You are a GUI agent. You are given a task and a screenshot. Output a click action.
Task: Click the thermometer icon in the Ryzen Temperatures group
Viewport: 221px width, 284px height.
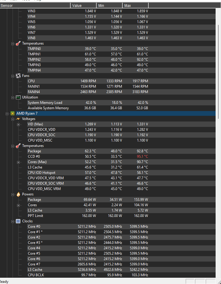[x=18, y=146]
